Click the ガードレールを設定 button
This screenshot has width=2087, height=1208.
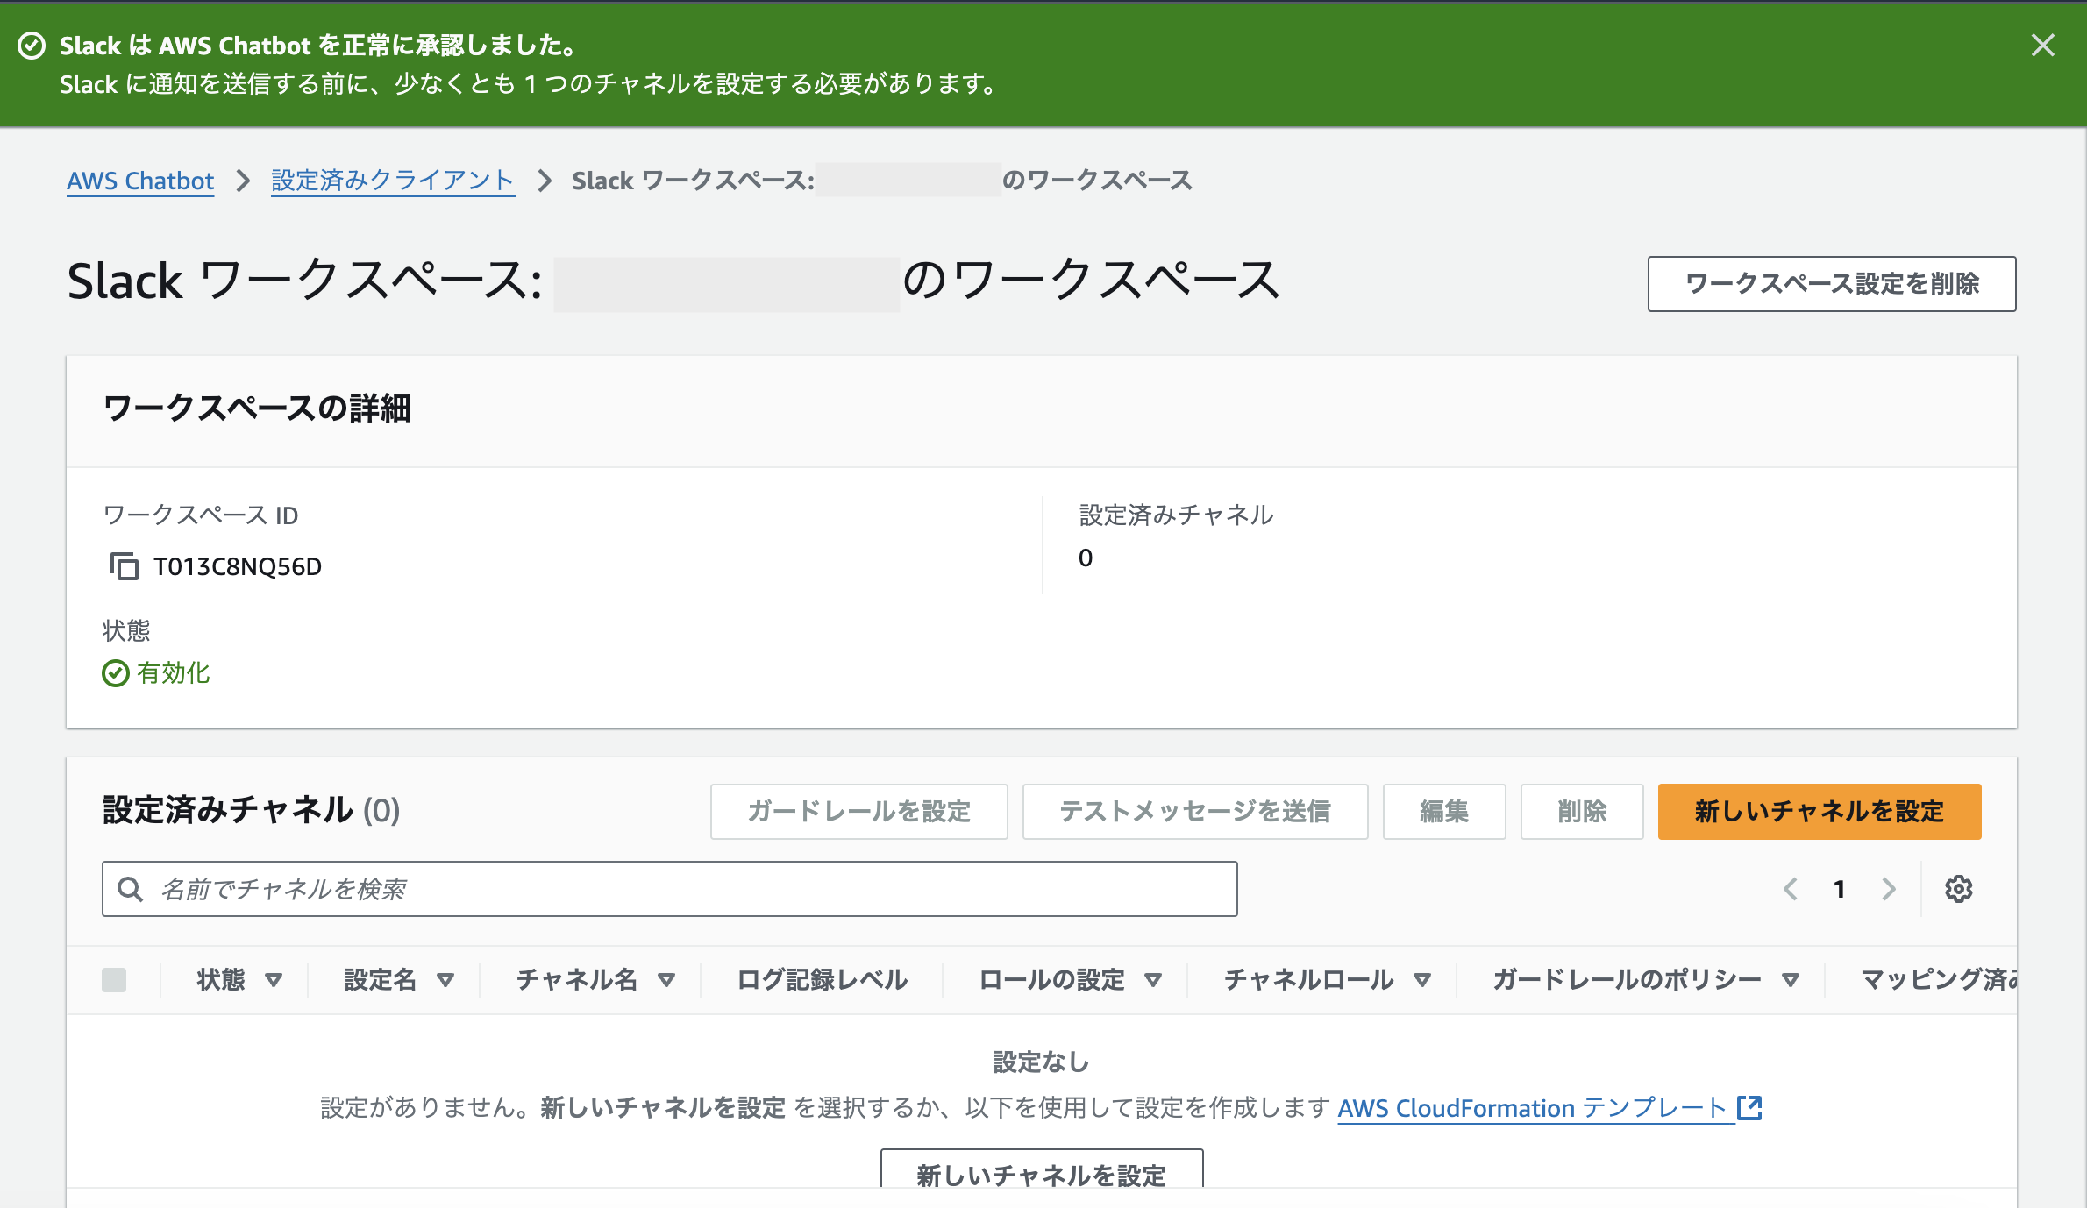858,812
